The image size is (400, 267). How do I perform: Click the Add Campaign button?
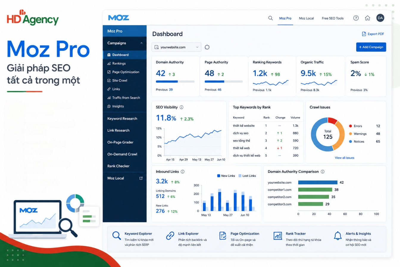(x=371, y=47)
